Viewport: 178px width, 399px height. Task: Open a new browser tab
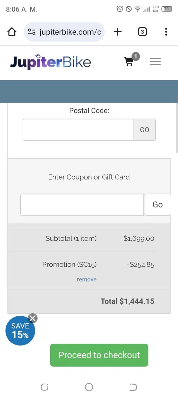coord(117,32)
